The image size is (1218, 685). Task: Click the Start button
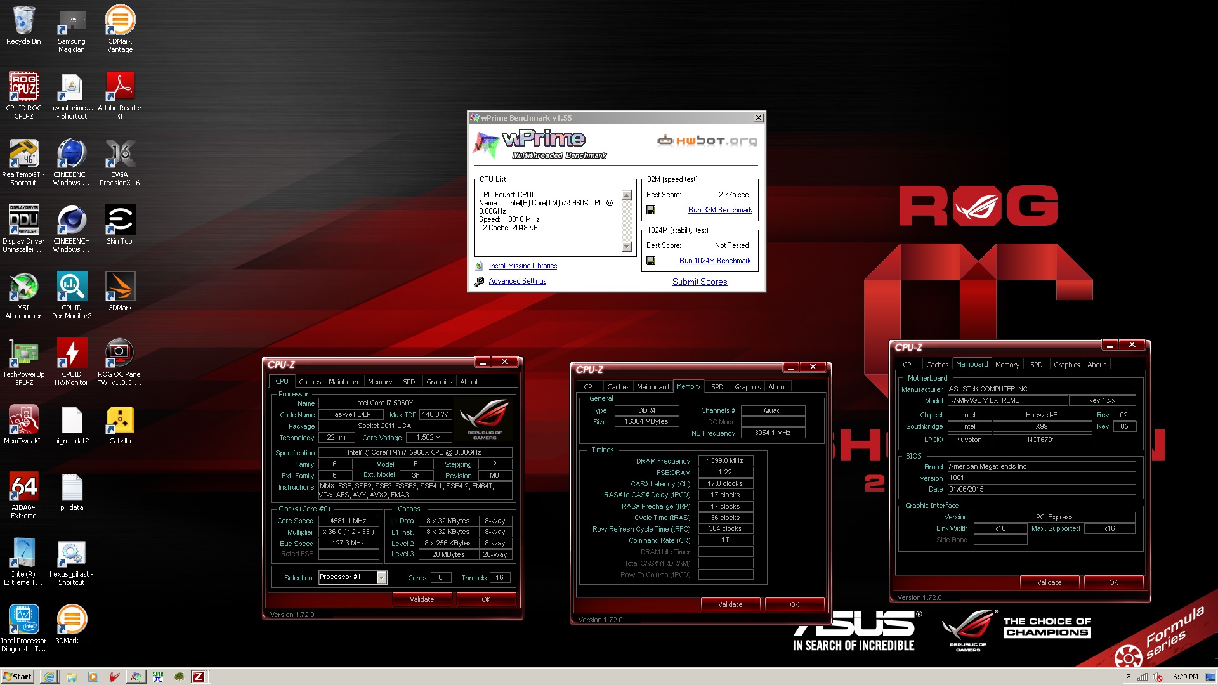[18, 677]
